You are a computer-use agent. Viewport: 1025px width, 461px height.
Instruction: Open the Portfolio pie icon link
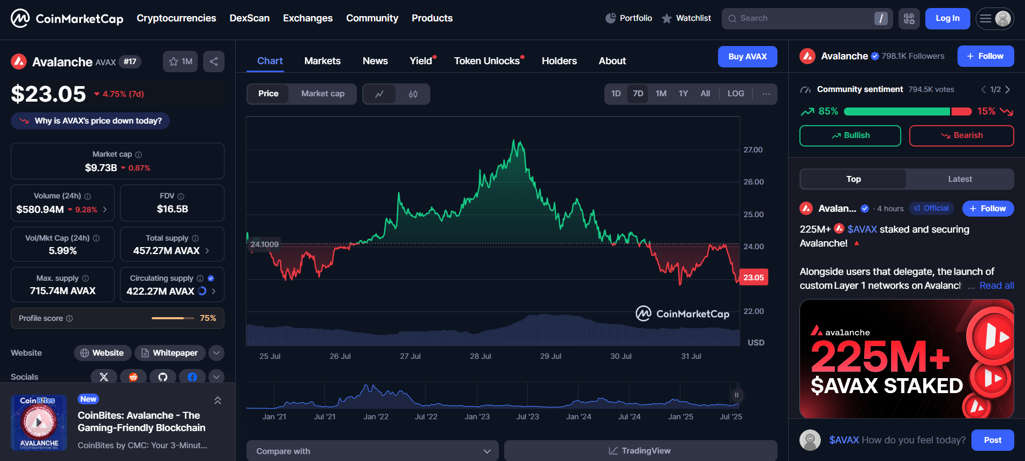click(x=629, y=18)
